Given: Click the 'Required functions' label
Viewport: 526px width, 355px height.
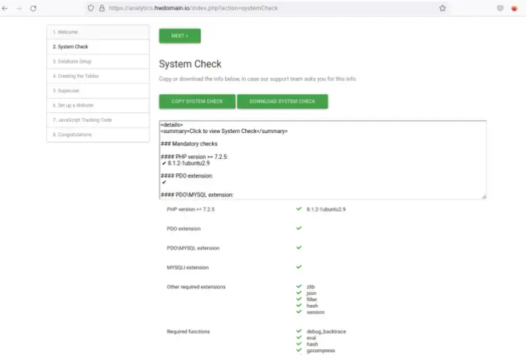Looking at the screenshot, I should [188, 331].
